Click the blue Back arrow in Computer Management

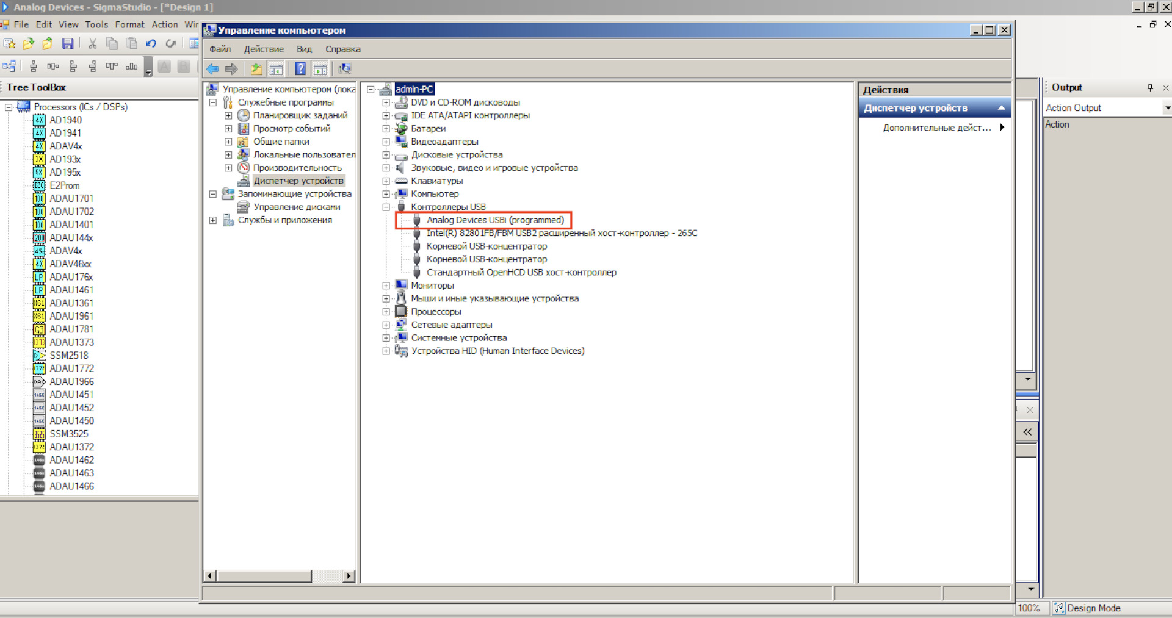(212, 69)
